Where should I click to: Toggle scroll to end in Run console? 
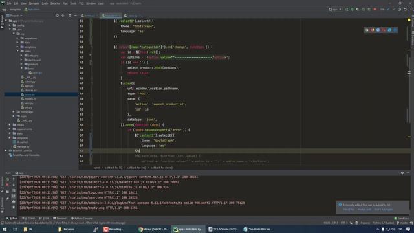[14, 196]
